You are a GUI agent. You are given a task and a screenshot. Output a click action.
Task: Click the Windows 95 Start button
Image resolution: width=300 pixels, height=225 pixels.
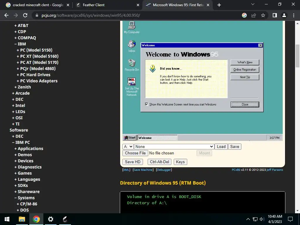coord(129,138)
